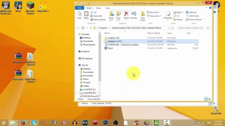Click History in the Open group

click(178, 20)
